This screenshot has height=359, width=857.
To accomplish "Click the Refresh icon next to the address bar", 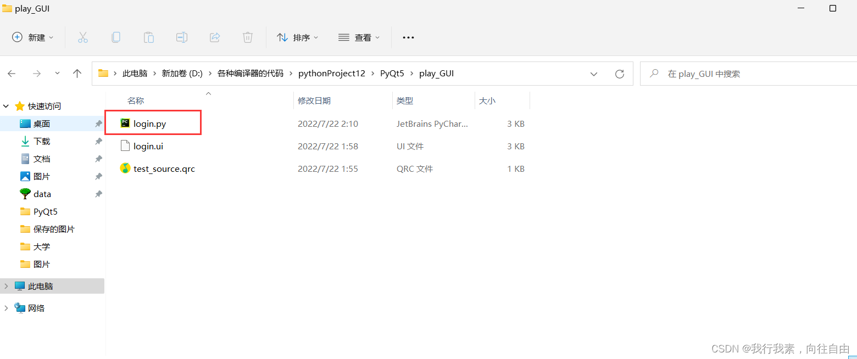I will tap(620, 73).
